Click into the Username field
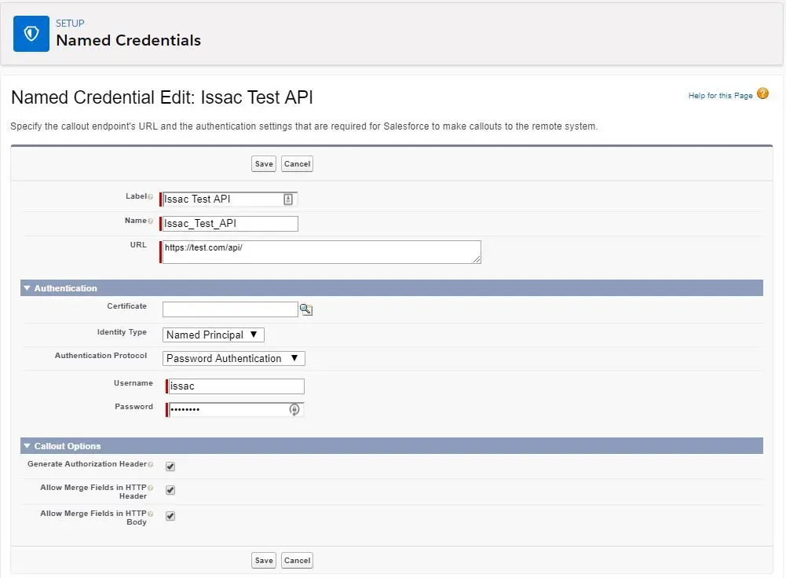Viewport: 786px width, 578px height. [x=236, y=386]
